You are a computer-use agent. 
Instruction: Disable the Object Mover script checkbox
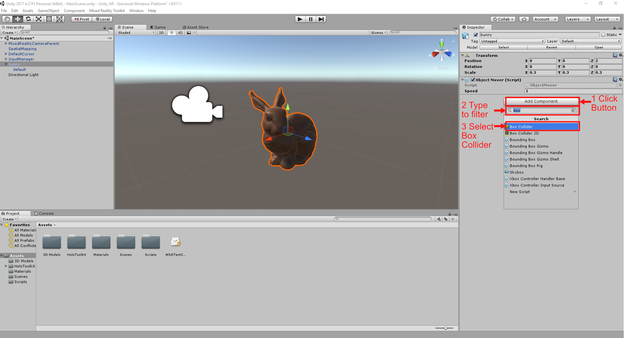(473, 80)
